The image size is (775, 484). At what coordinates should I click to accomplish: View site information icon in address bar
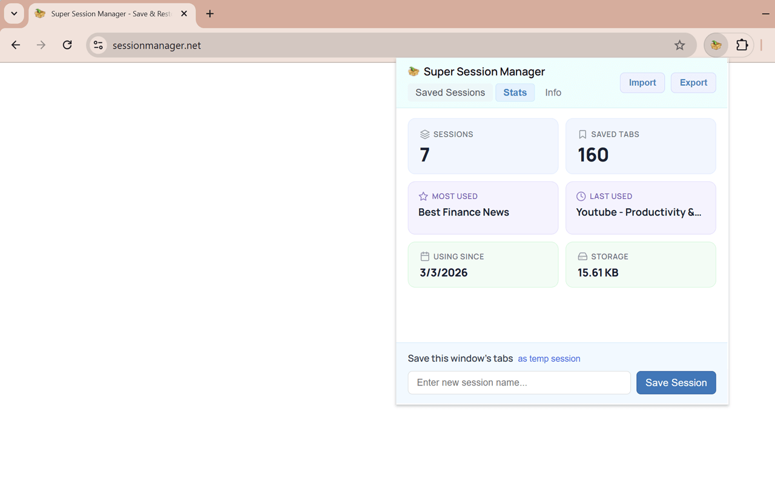98,45
